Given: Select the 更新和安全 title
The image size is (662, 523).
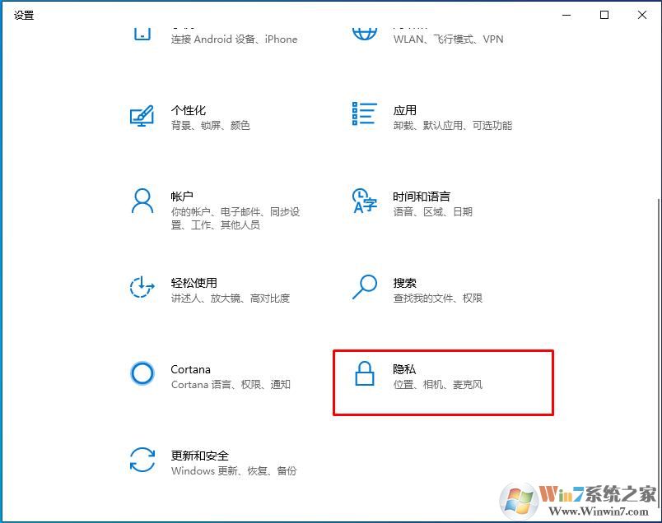Looking at the screenshot, I should pyautogui.click(x=200, y=456).
